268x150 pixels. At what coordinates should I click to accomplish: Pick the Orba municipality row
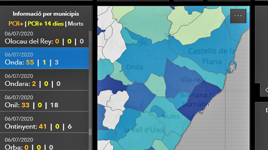44,142
